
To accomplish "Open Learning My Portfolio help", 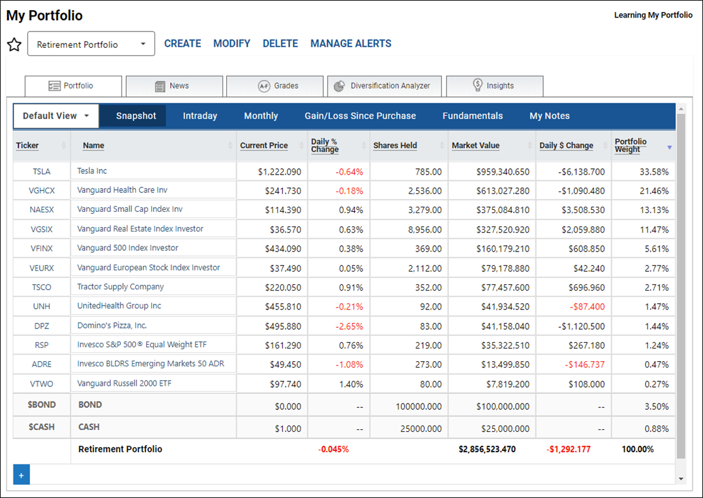I will click(x=653, y=14).
